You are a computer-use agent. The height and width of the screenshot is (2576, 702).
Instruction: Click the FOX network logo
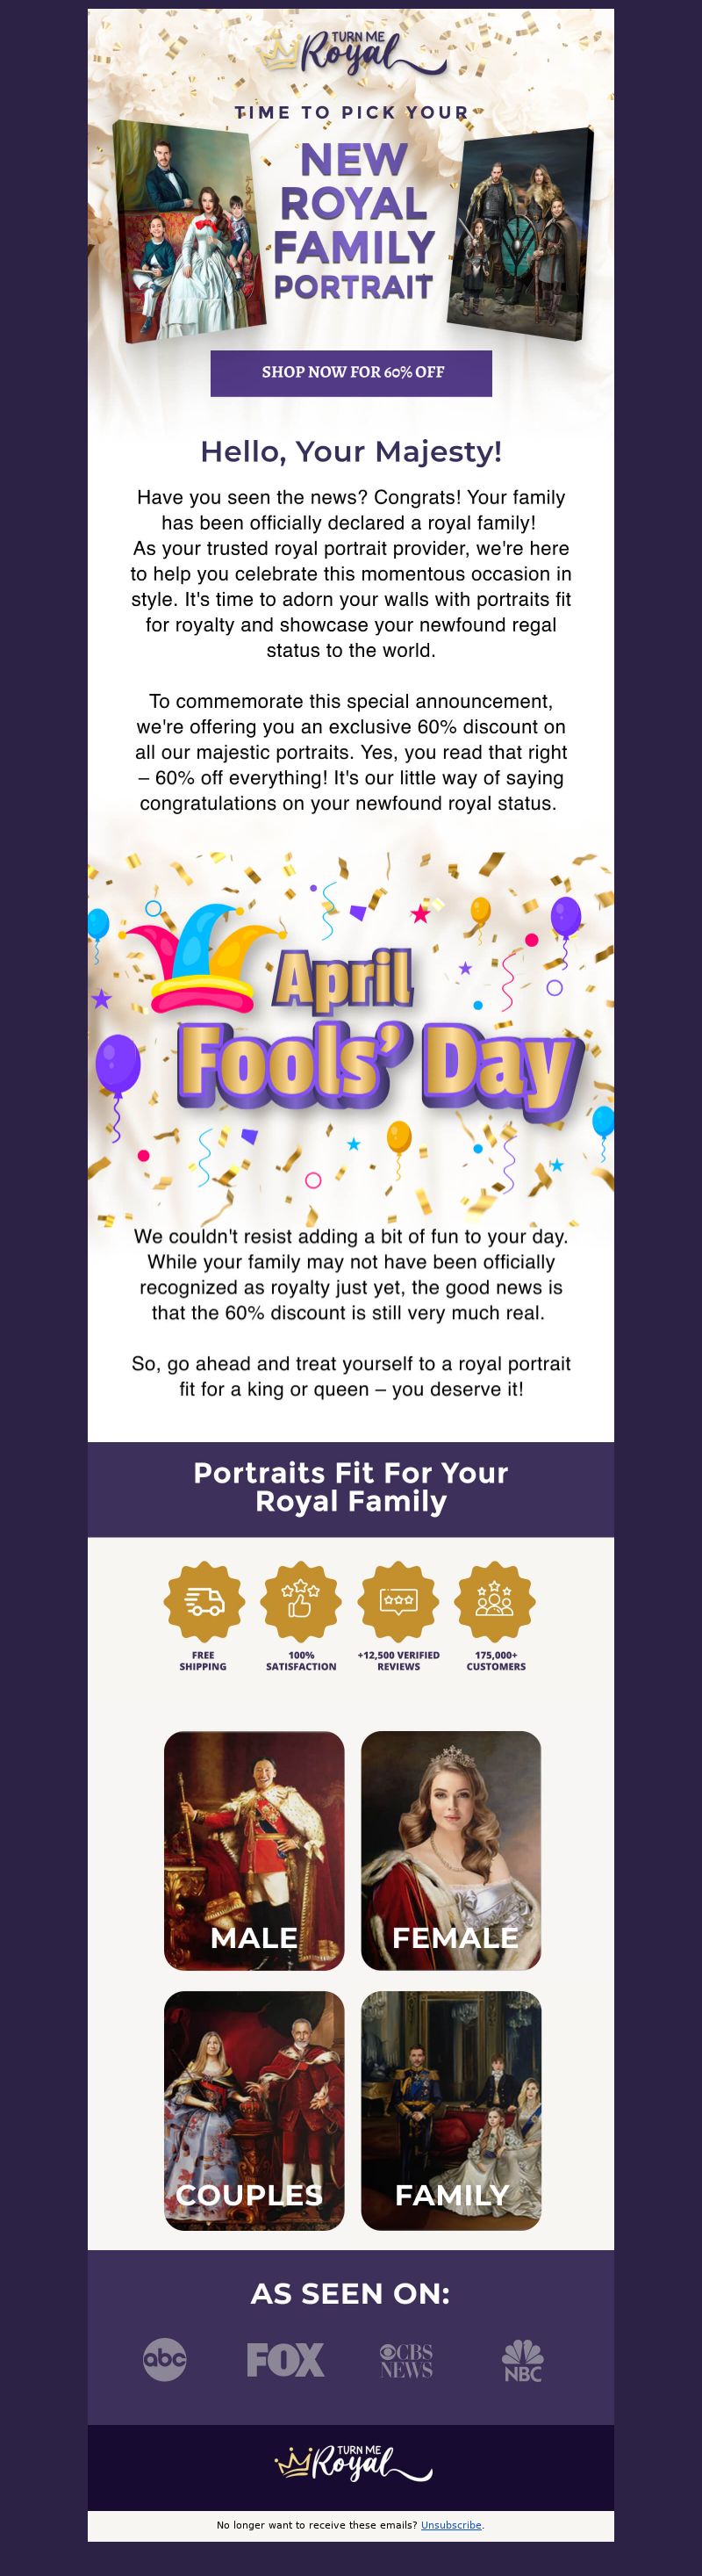click(x=285, y=2359)
